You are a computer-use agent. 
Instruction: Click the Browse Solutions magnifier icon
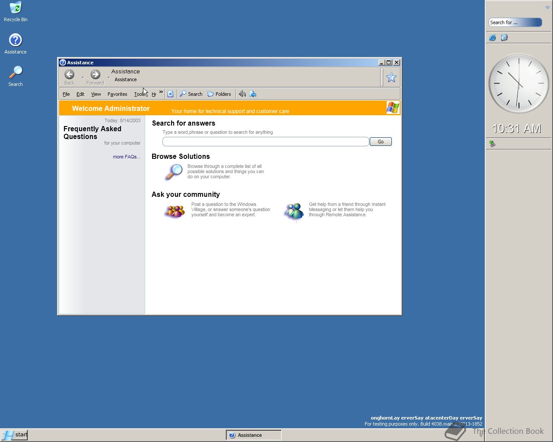[174, 172]
